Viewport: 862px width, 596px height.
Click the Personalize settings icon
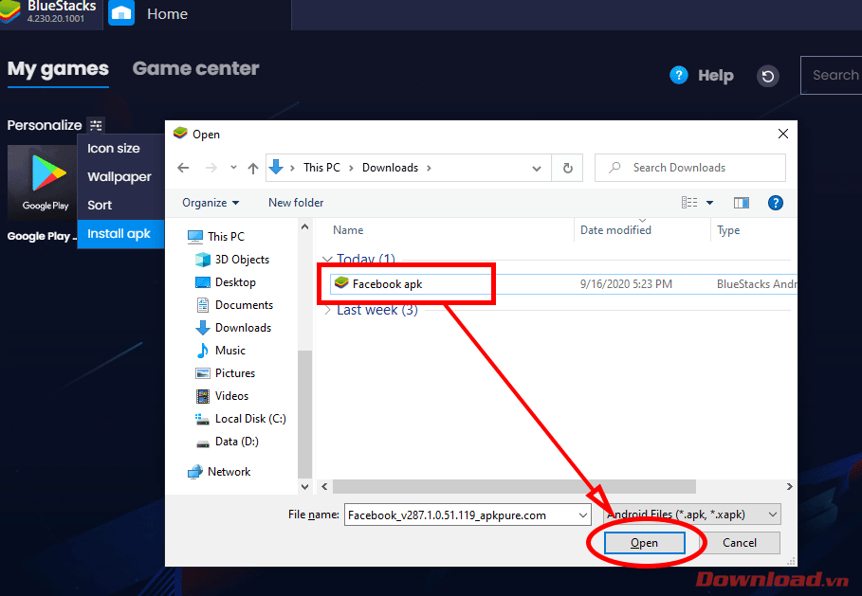(96, 125)
